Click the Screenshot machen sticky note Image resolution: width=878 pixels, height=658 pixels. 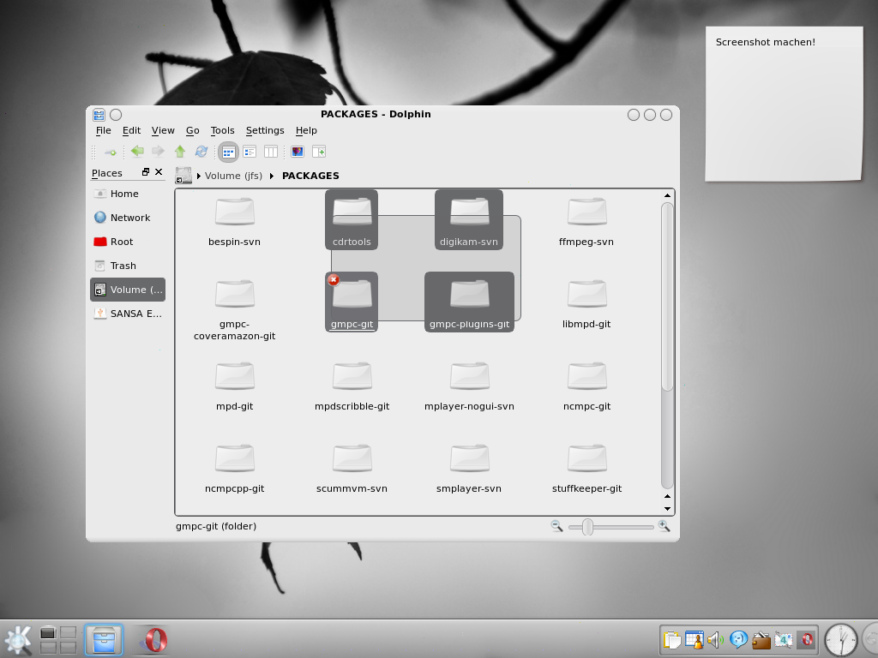[784, 104]
